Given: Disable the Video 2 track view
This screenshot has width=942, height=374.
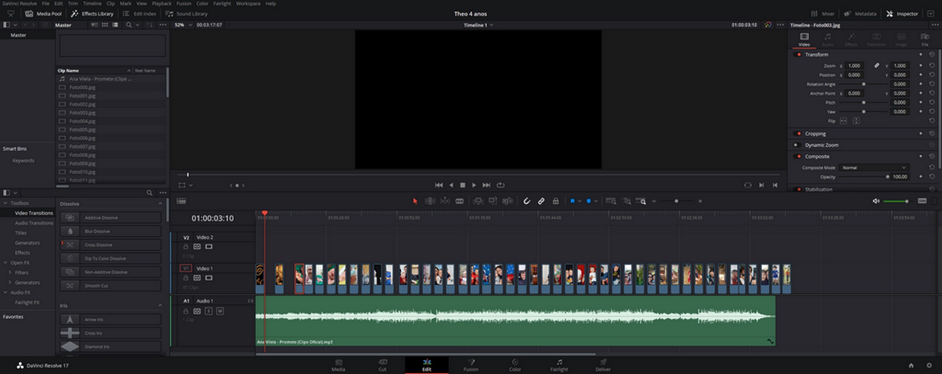Looking at the screenshot, I should pos(209,247).
